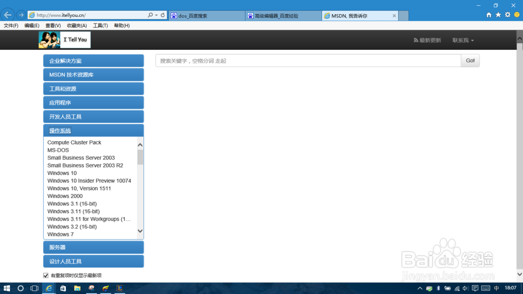
Task: Open File Explorer from the taskbar
Action: 77,288
